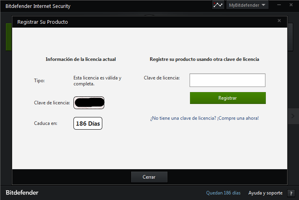Click the empty Clave de licencia input field
The width and height of the screenshot is (299, 200).
227,80
